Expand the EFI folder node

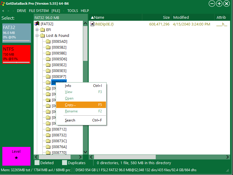[x=37, y=30]
